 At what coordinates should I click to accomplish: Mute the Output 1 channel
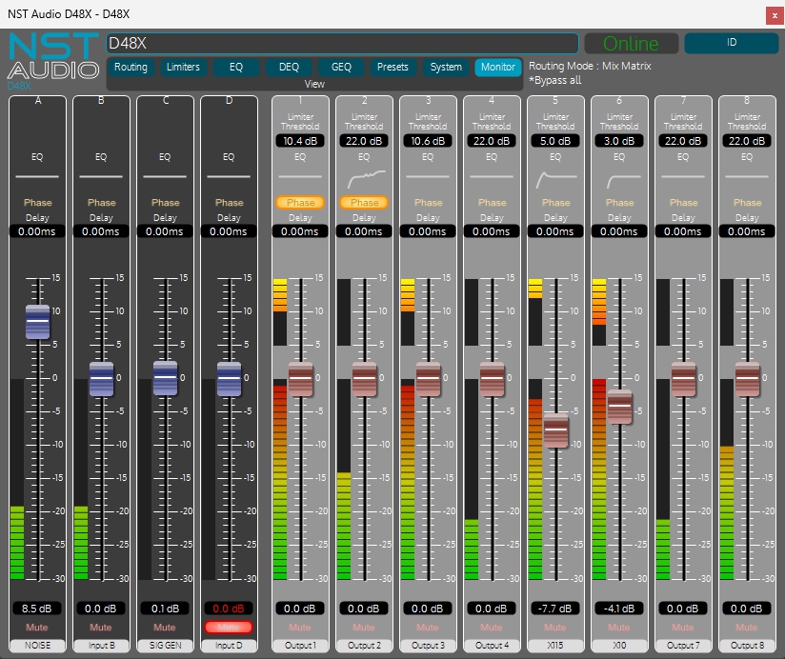pos(300,628)
